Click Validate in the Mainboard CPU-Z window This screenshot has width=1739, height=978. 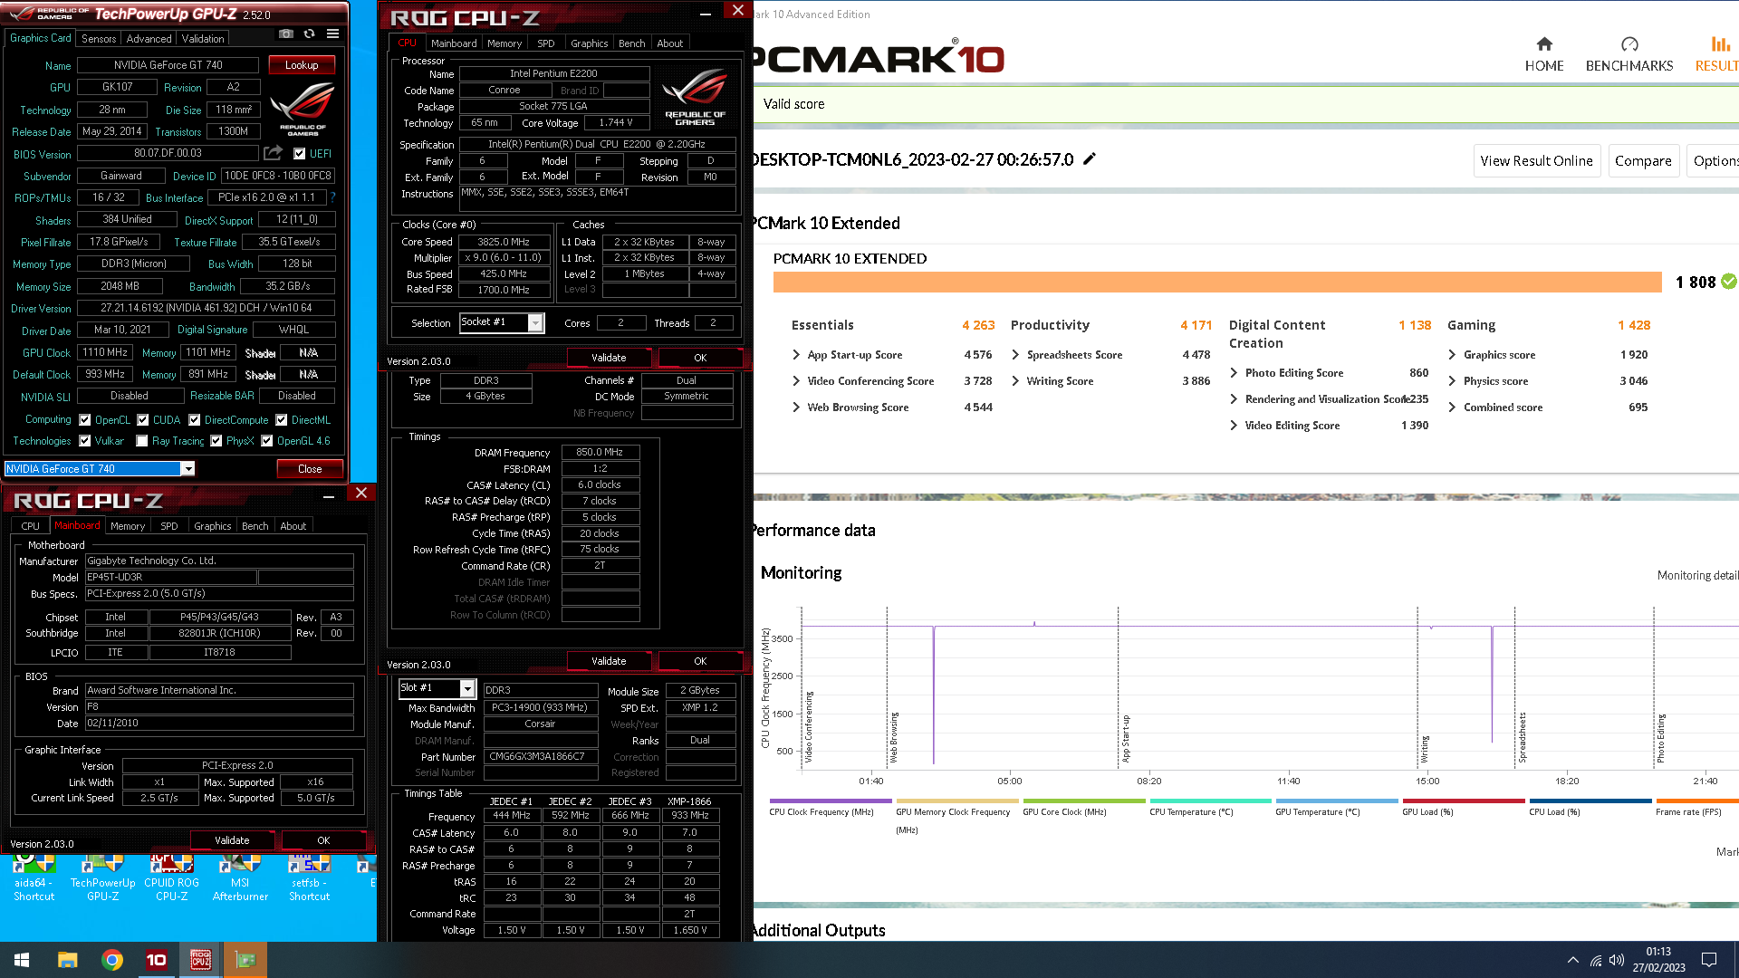point(232,840)
